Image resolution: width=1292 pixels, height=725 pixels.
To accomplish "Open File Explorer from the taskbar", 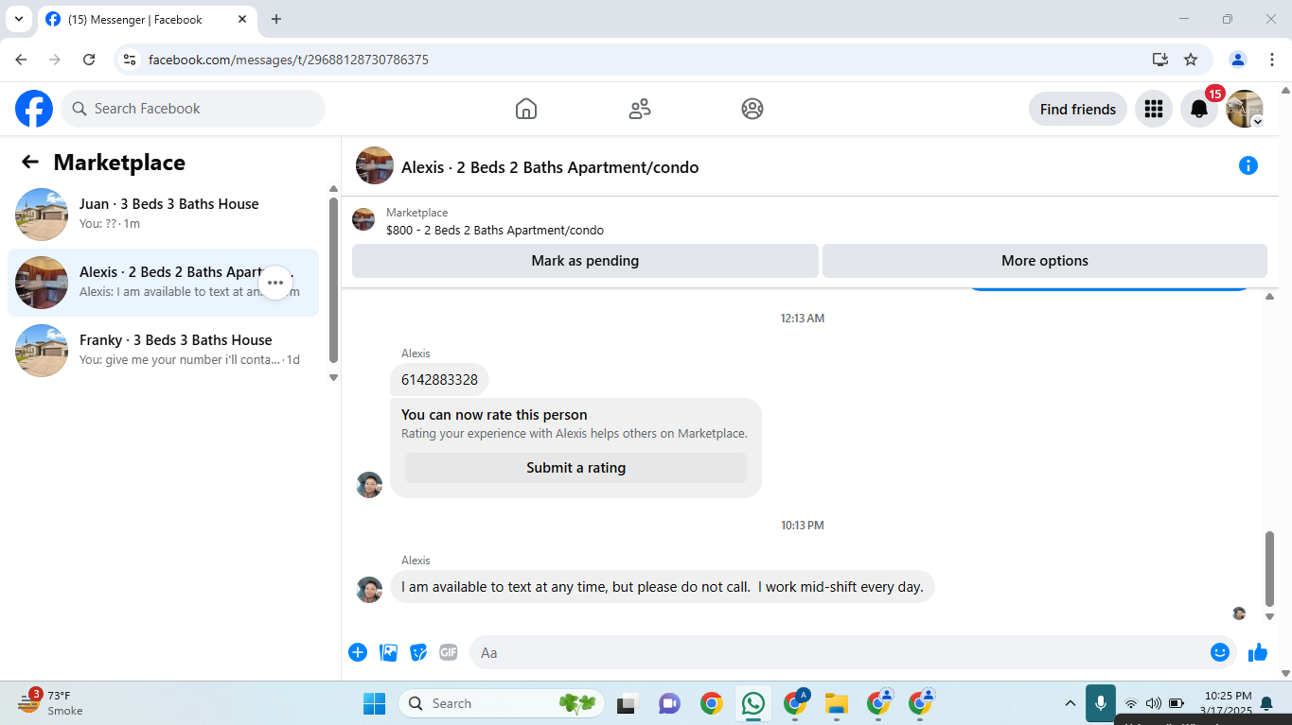I will [836, 703].
